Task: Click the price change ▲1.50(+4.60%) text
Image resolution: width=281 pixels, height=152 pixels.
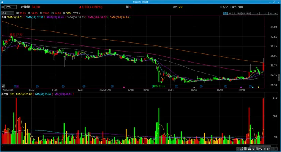Action: click(x=91, y=7)
